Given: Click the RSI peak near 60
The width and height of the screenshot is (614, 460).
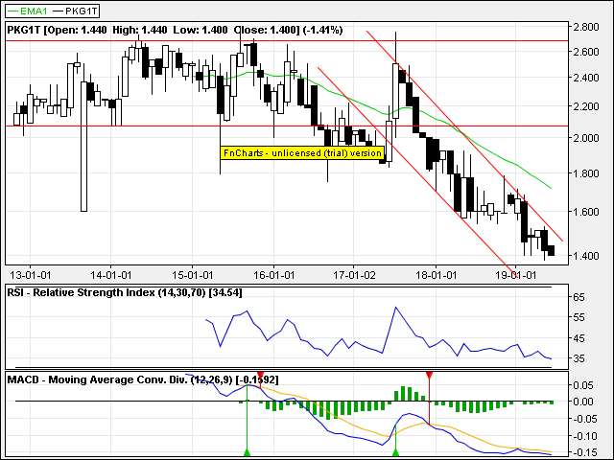Looking at the screenshot, I should click(395, 308).
